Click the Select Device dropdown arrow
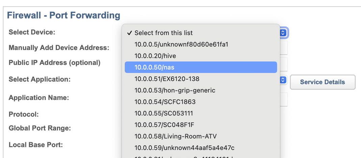Image resolution: width=361 pixels, height=158 pixels. click(x=283, y=33)
